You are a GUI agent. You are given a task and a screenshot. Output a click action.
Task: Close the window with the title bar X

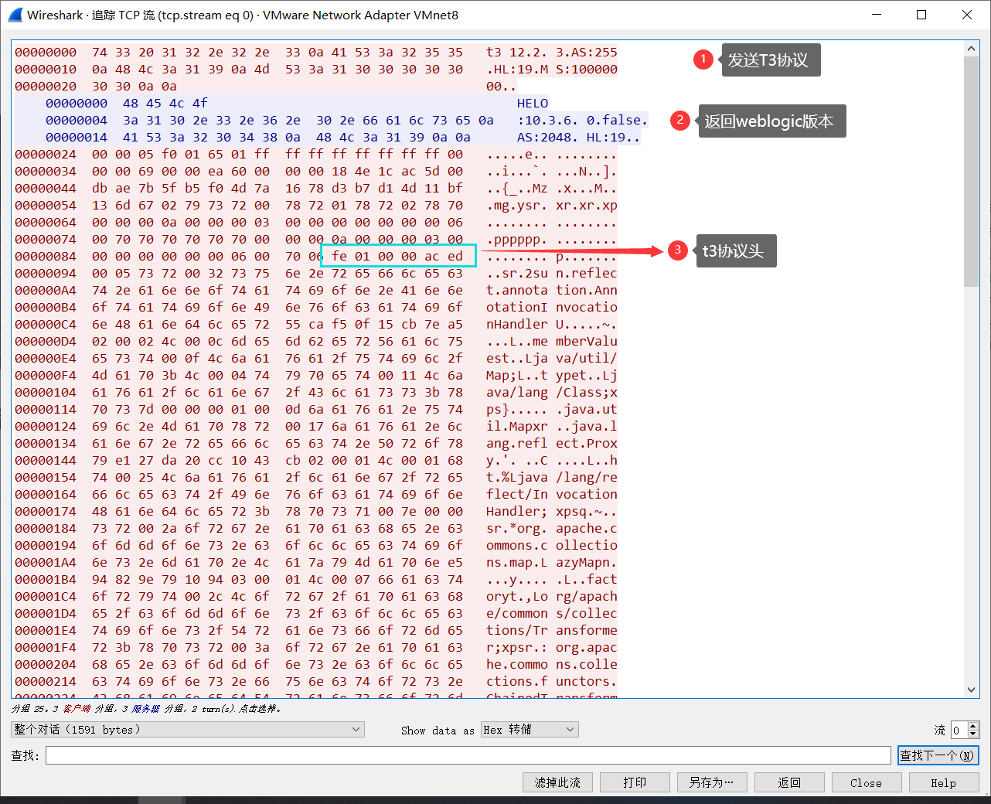(x=967, y=15)
